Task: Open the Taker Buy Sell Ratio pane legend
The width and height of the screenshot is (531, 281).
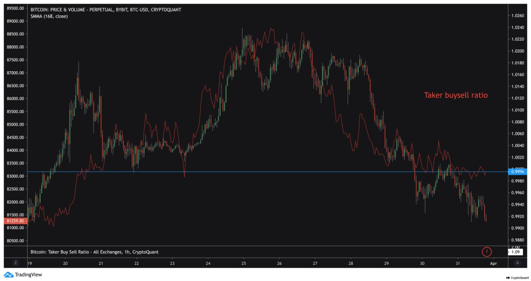Action: coord(95,252)
